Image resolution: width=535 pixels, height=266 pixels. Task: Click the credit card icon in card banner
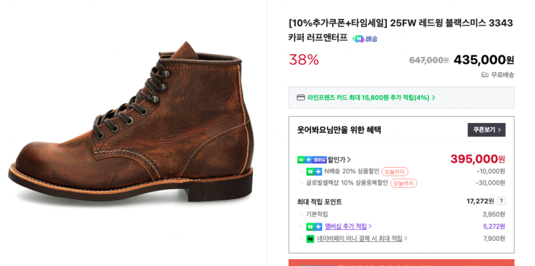301,98
